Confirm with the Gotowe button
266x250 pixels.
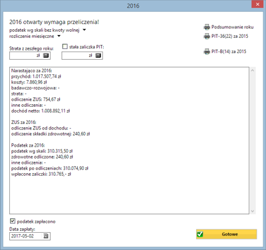tap(227, 234)
